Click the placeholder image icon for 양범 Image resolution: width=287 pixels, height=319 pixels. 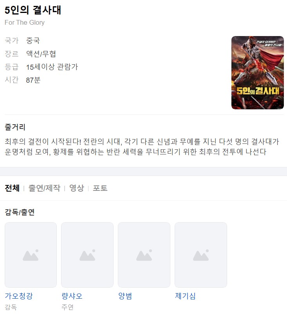(144, 255)
